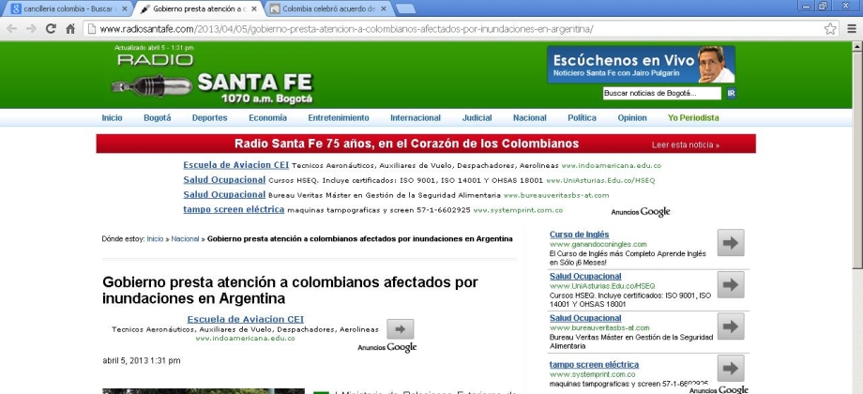Click the Radio Santa Fe microphone logo
The height and width of the screenshot is (394, 863).
coord(212,77)
